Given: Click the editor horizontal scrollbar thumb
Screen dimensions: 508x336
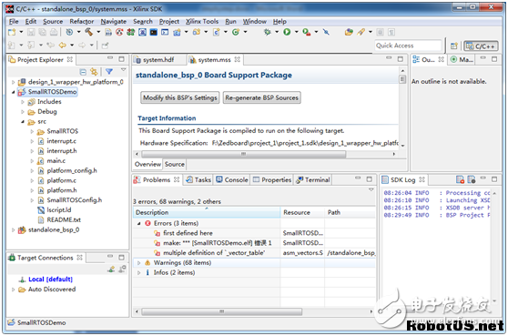Looking at the screenshot, I should tap(244, 154).
